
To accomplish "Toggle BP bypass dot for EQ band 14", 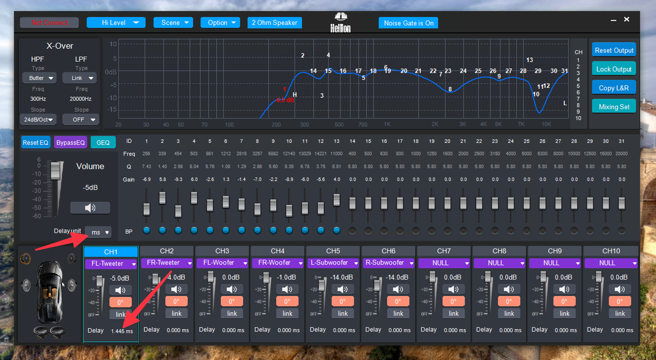I will point(352,231).
